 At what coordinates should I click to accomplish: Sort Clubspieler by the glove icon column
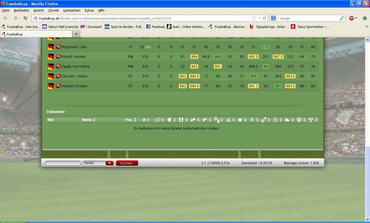[169, 120]
